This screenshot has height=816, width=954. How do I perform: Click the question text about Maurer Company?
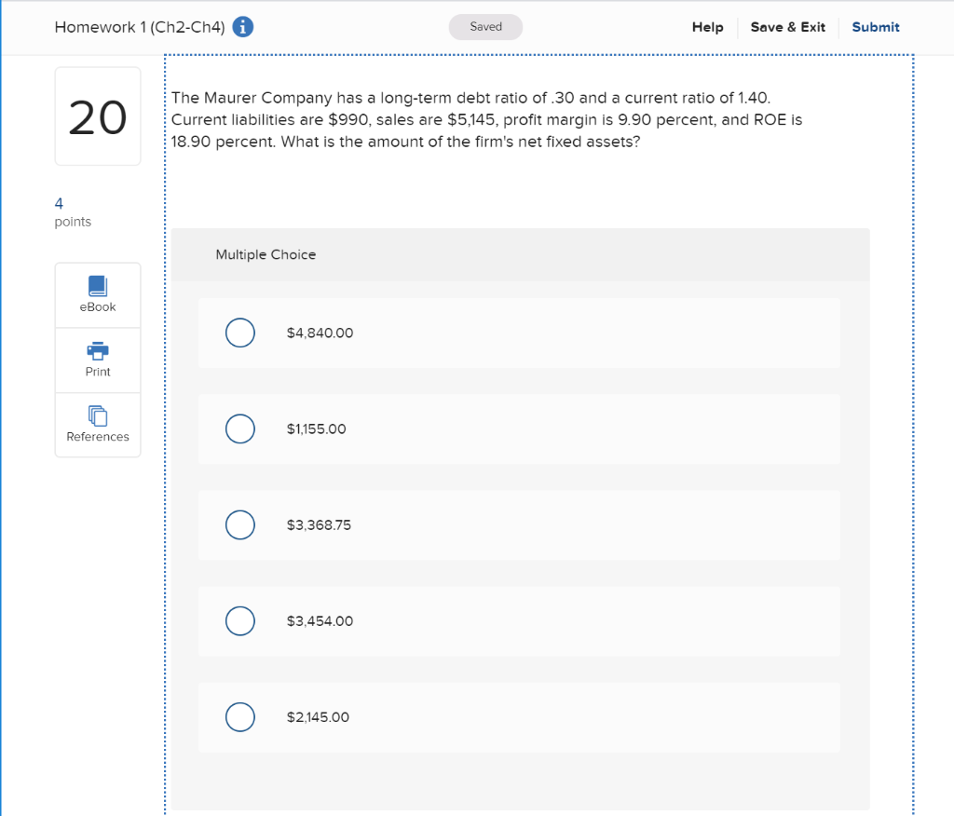pyautogui.click(x=484, y=119)
